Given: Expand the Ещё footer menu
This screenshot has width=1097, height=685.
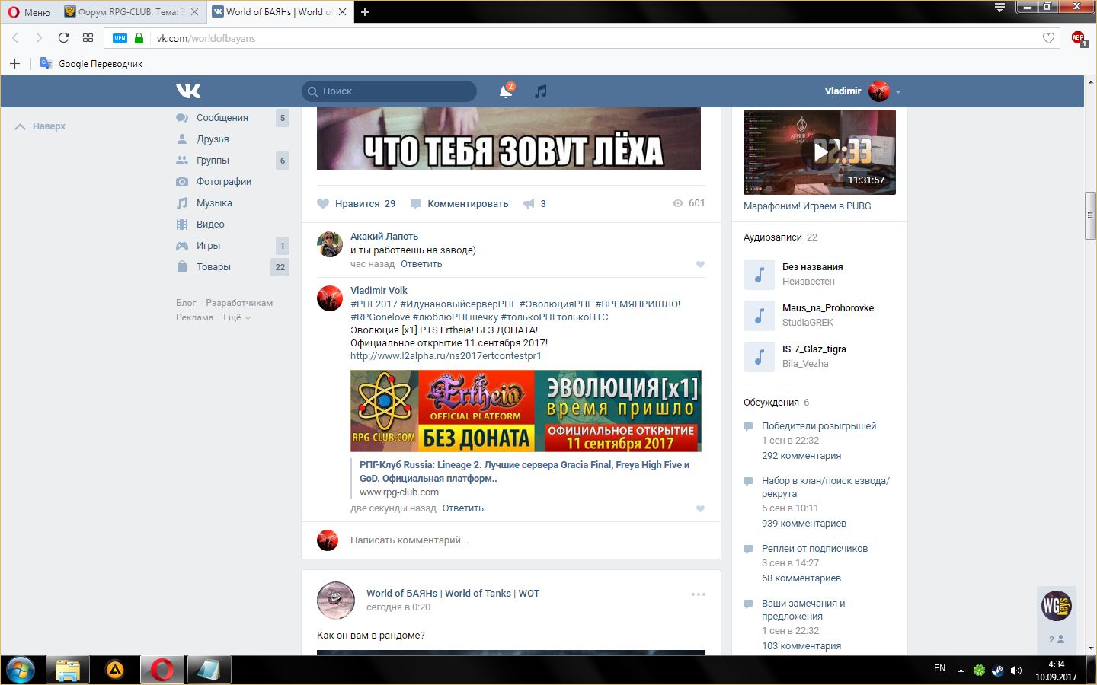Looking at the screenshot, I should [x=236, y=317].
